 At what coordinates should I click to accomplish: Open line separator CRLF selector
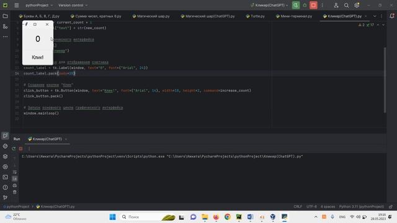click(x=298, y=206)
